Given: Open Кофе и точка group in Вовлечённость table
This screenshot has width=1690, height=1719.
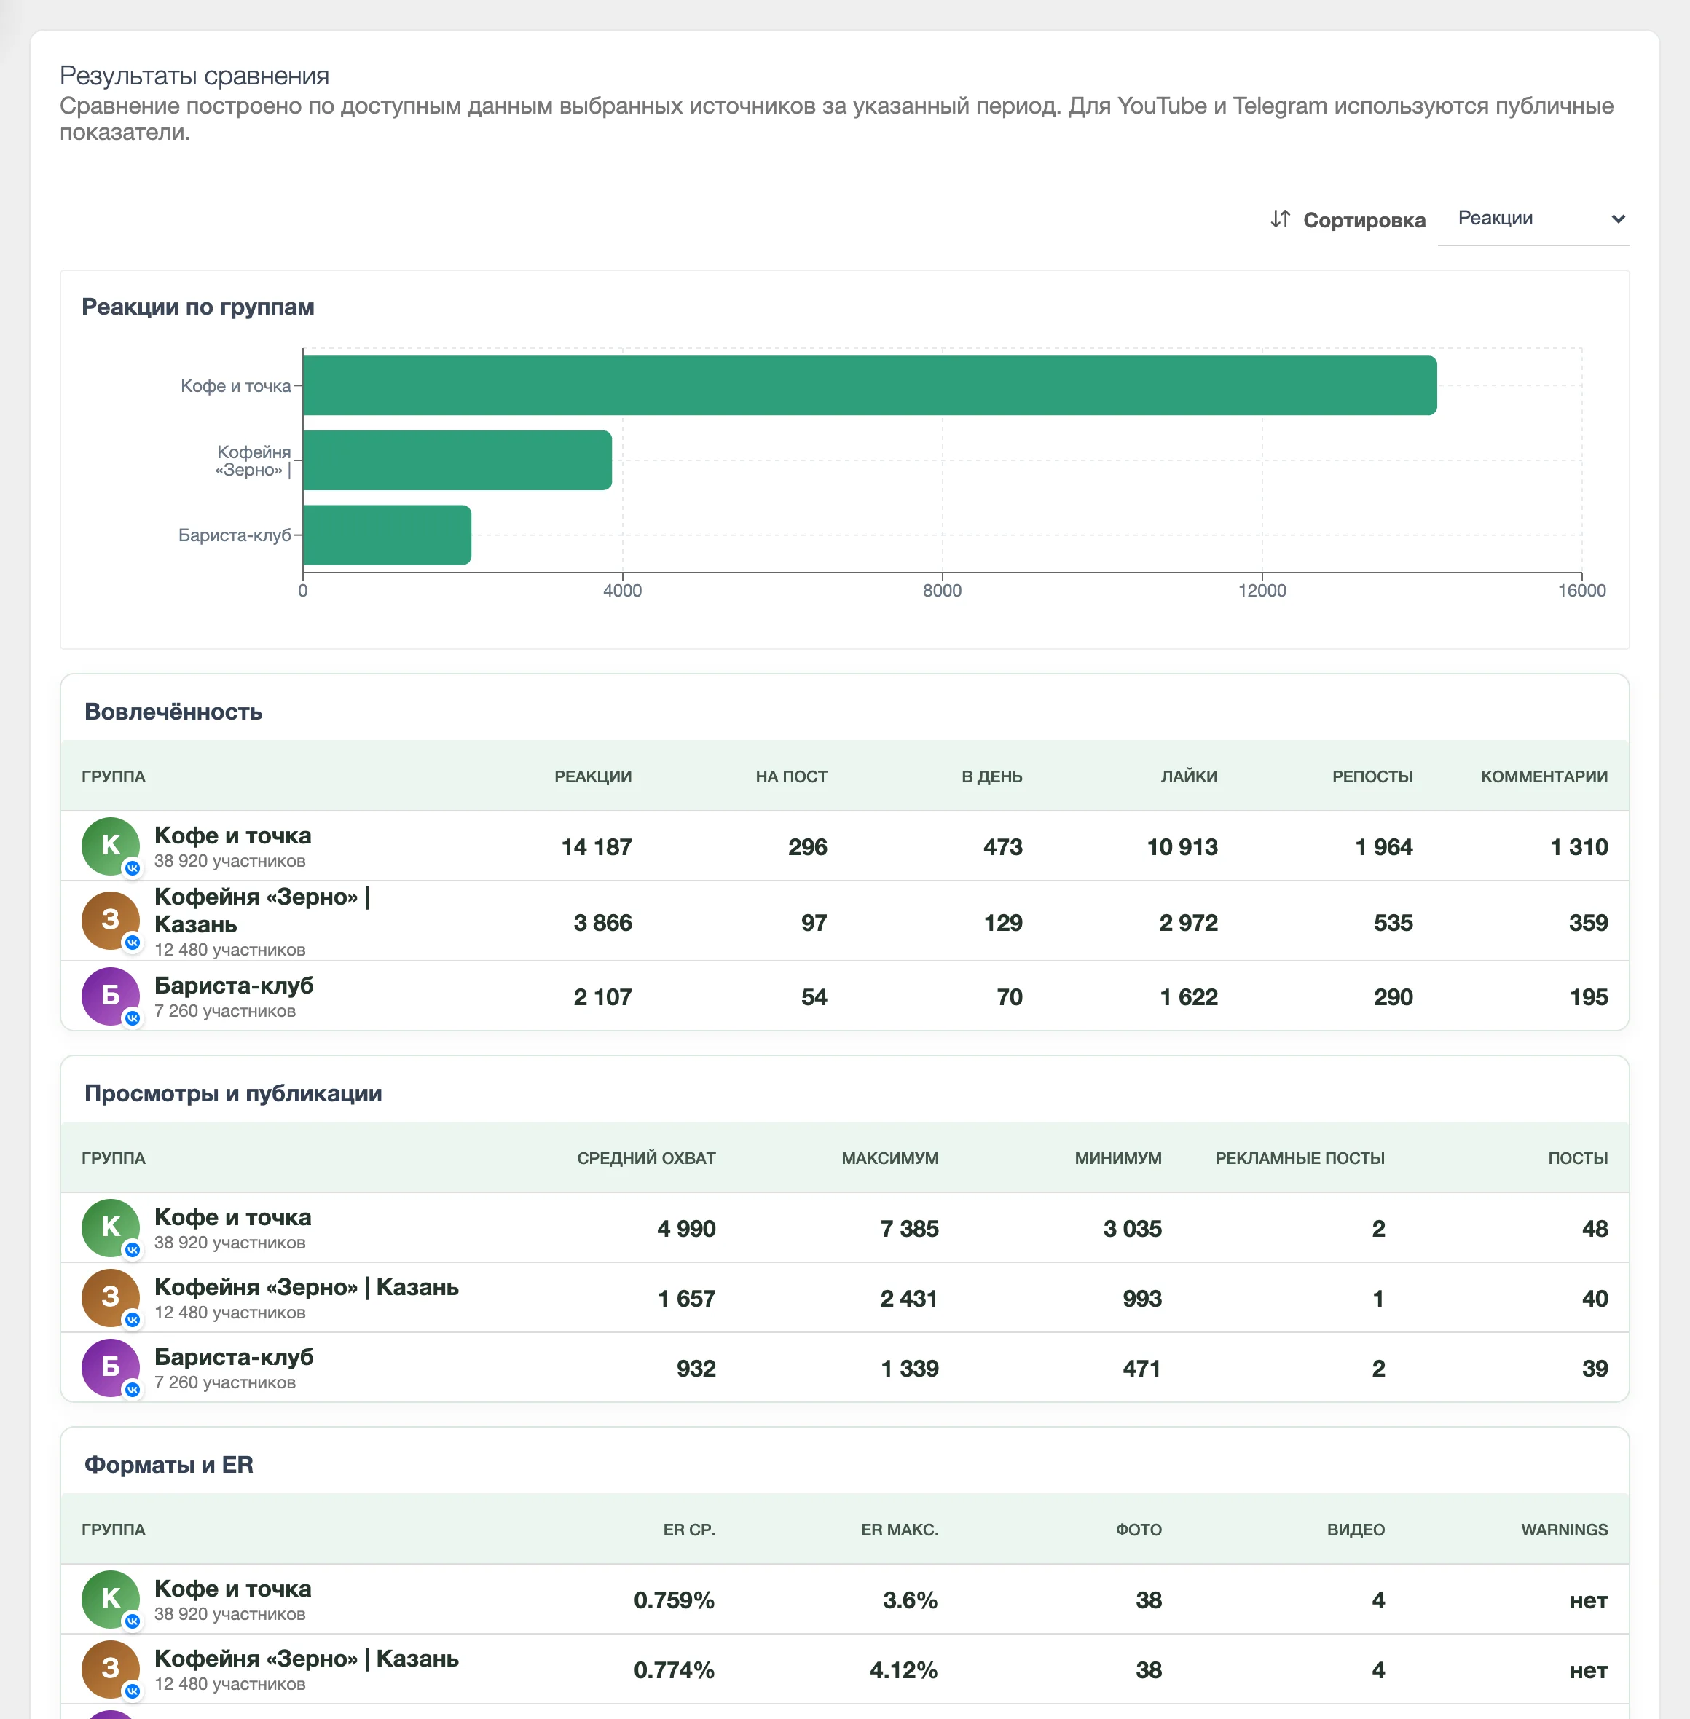Looking at the screenshot, I should pos(232,835).
